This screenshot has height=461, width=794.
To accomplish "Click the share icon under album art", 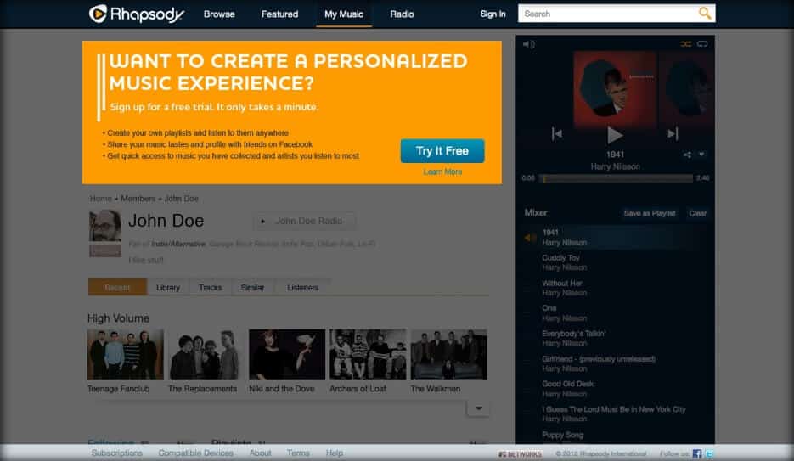I will (x=687, y=155).
